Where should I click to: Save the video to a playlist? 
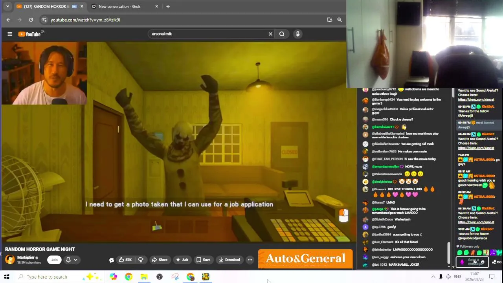pos(203,260)
